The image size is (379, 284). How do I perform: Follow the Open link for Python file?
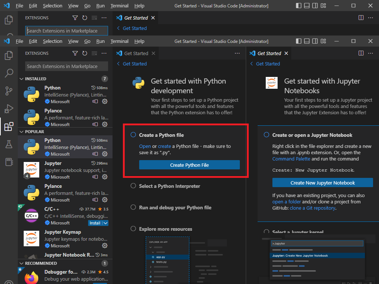coord(145,146)
